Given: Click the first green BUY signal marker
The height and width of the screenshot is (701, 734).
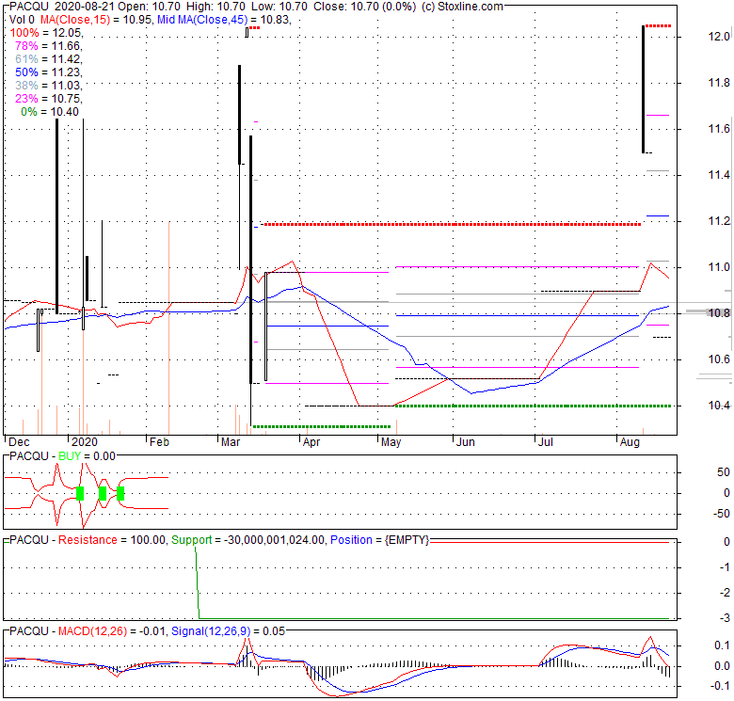Looking at the screenshot, I should coord(80,493).
